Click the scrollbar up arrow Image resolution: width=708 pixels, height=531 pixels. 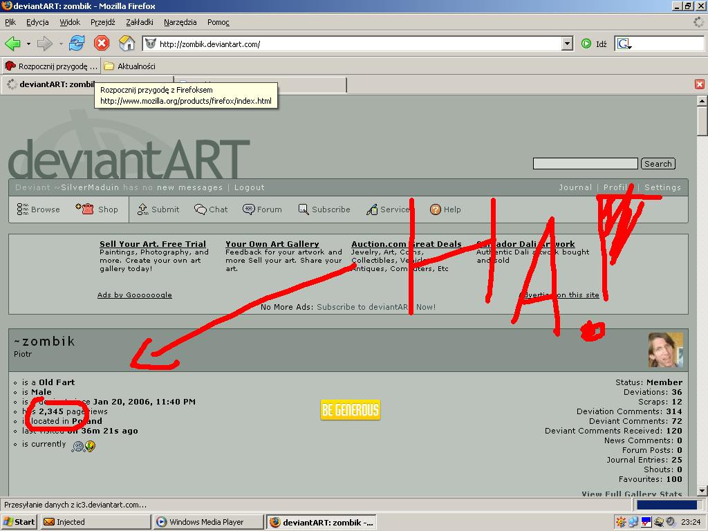(702, 101)
